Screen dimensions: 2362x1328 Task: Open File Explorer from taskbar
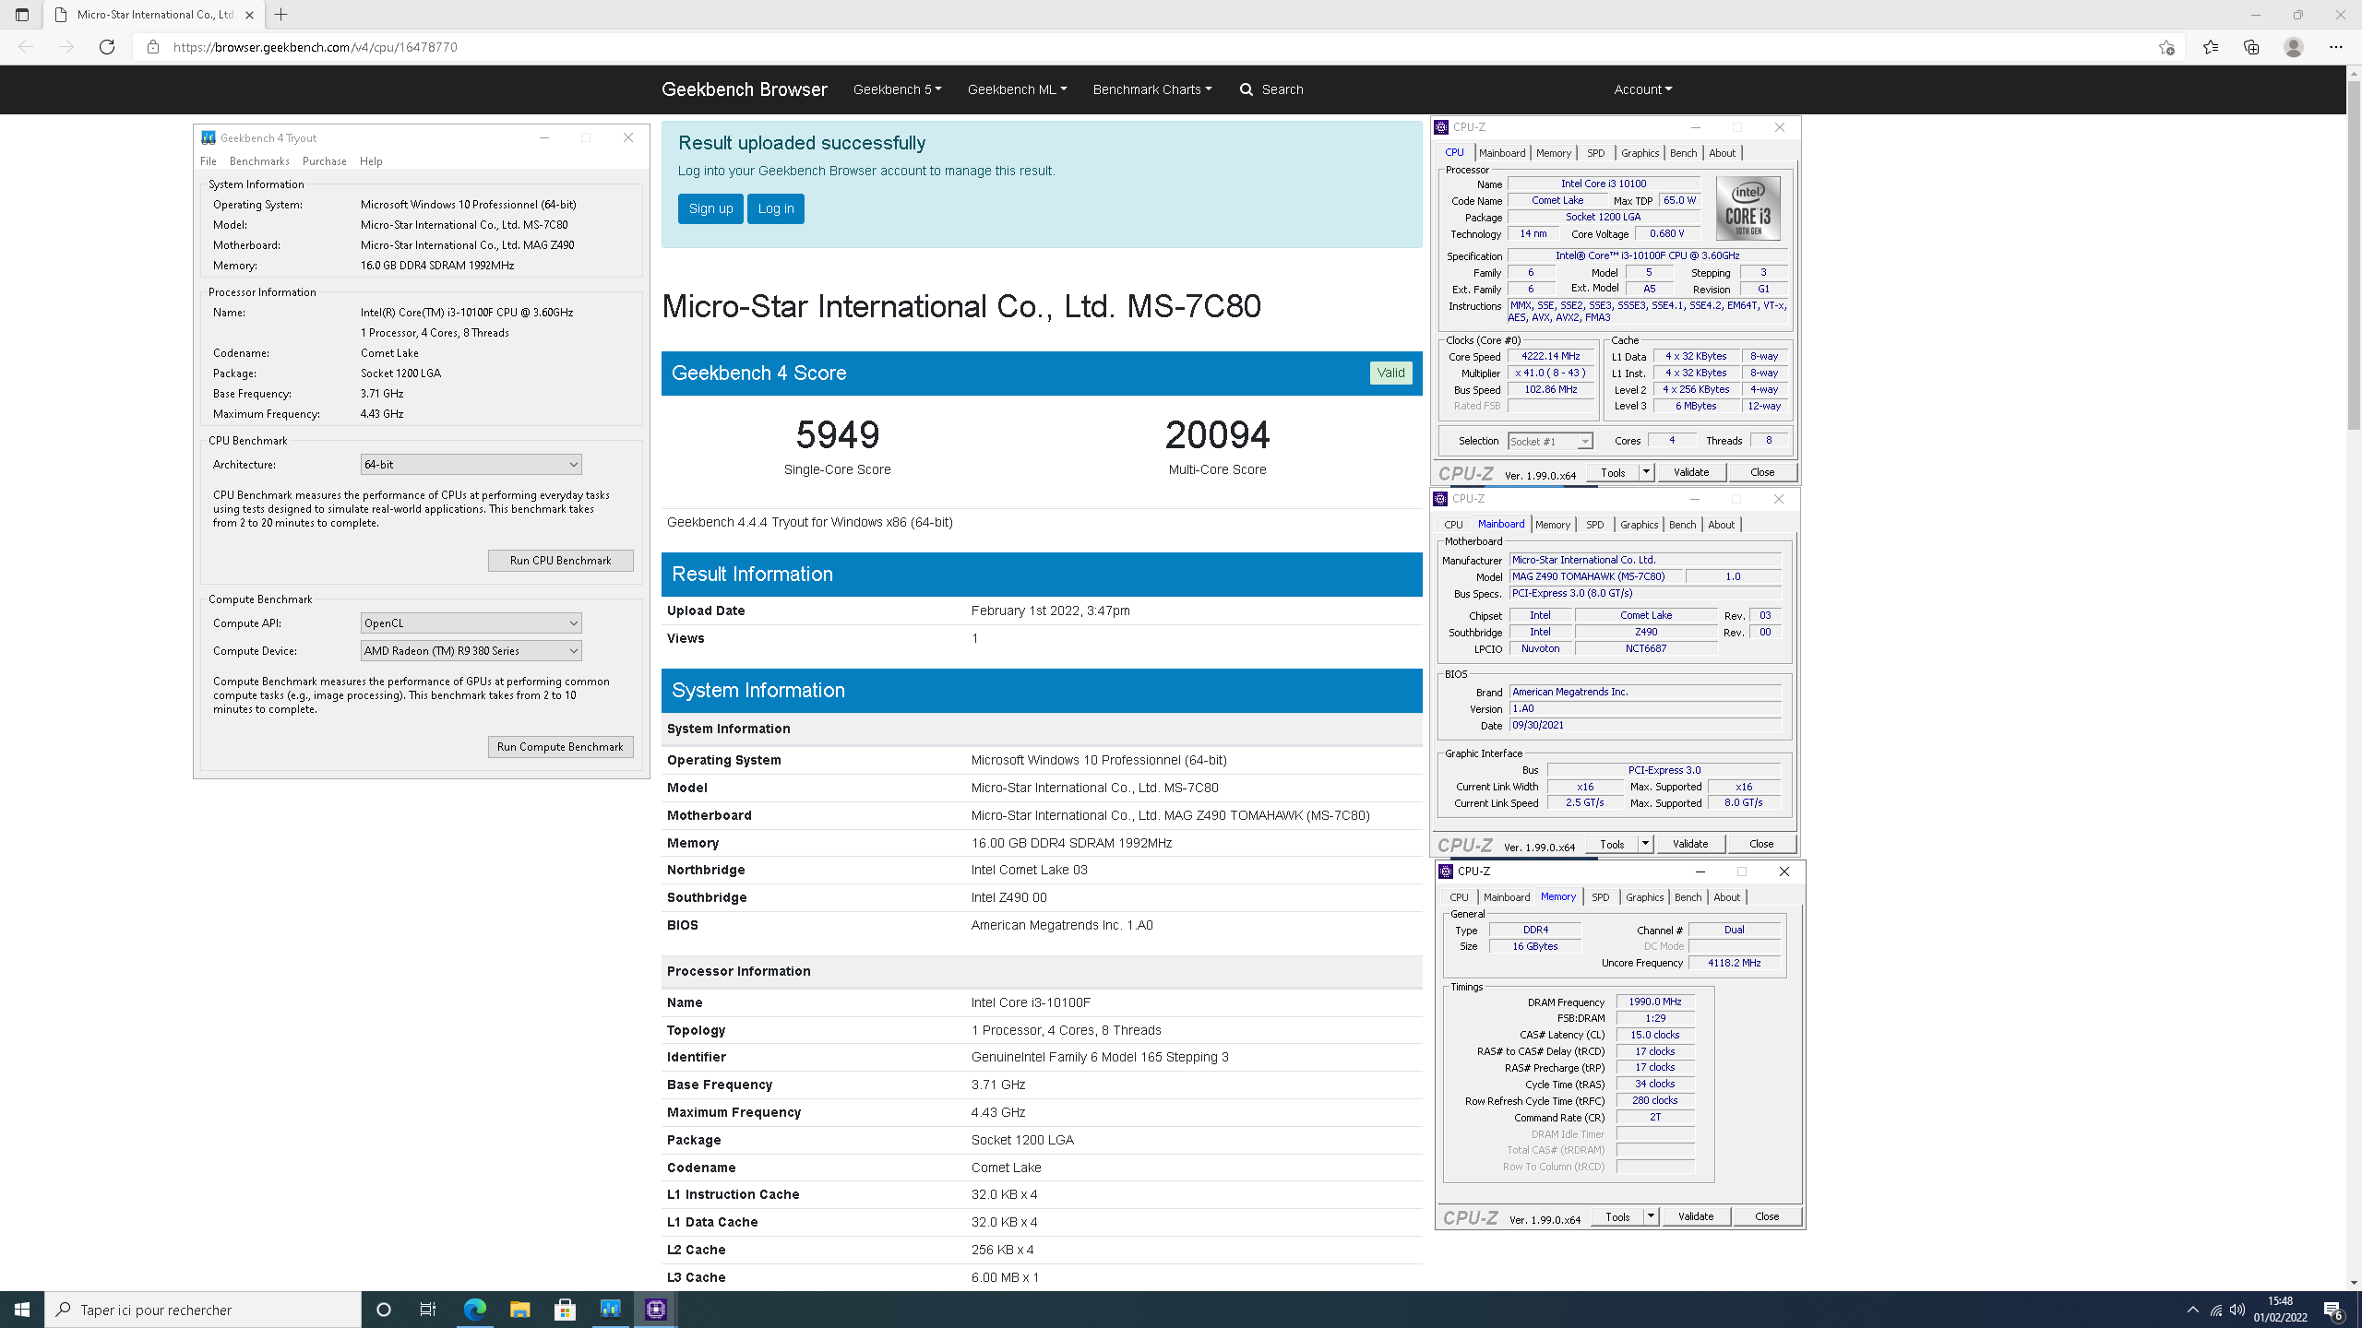pos(519,1310)
